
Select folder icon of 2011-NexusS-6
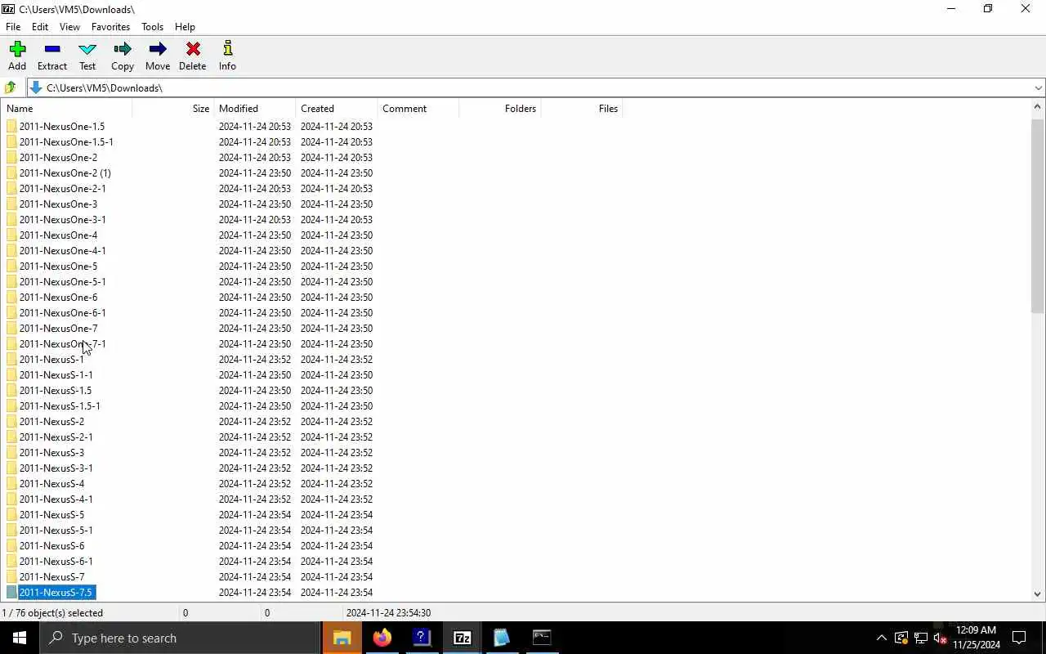click(x=11, y=546)
